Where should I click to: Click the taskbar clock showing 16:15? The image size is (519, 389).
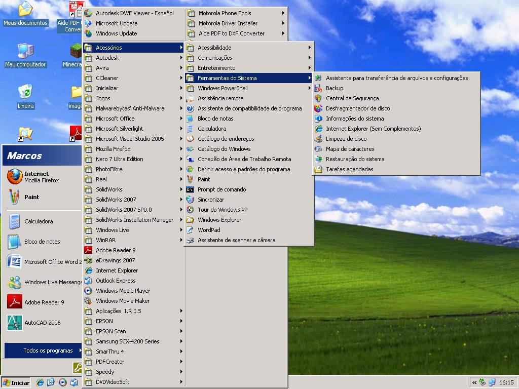click(506, 383)
